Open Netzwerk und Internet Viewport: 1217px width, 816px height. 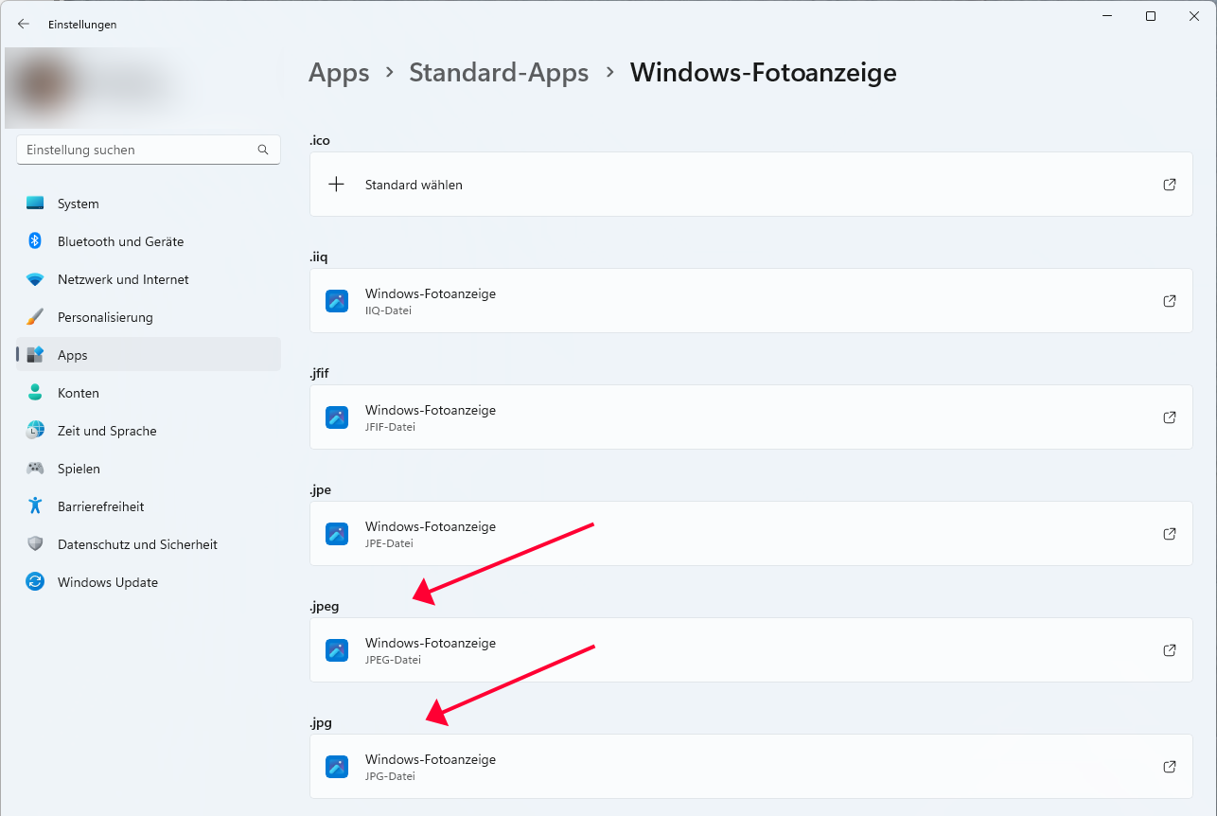[149, 279]
